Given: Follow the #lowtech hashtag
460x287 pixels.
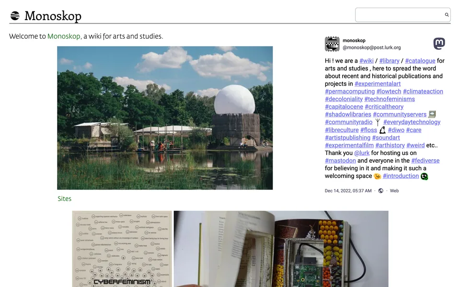Looking at the screenshot, I should tap(389, 91).
